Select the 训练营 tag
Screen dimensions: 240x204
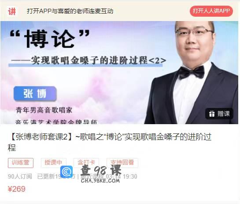click(21, 163)
